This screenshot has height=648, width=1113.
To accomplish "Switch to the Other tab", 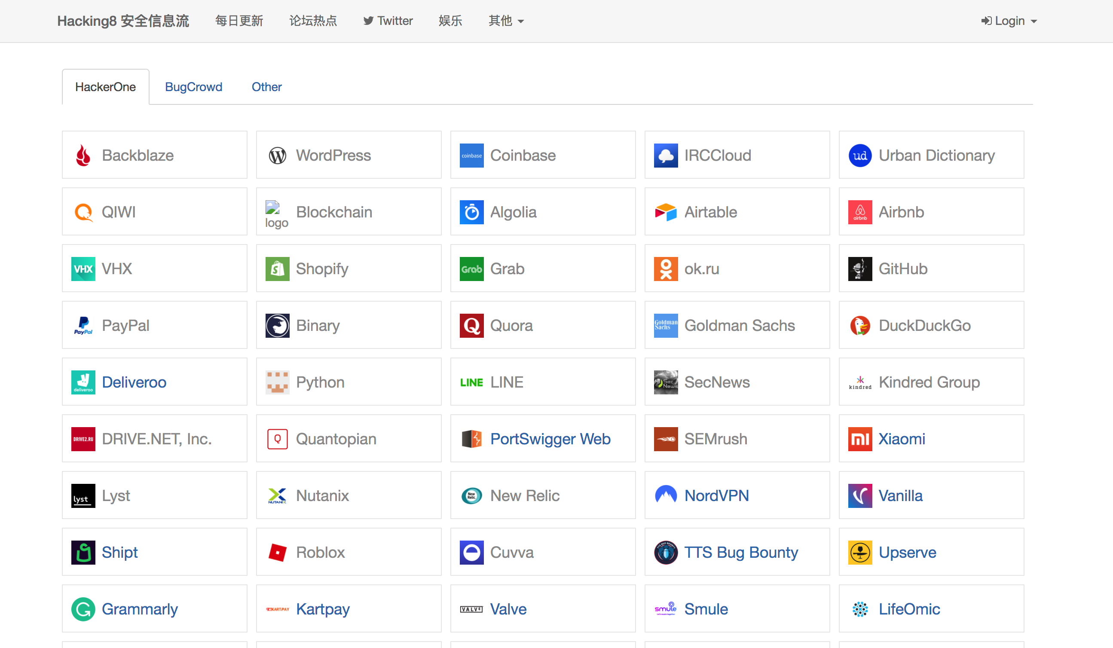I will [x=266, y=87].
